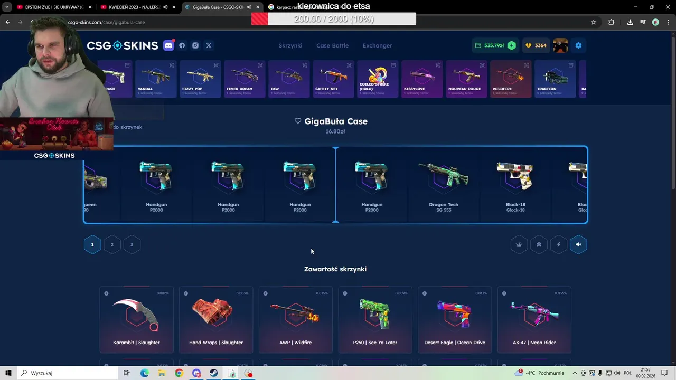Viewport: 676px width, 380px height.
Task: Show info for Hand Wraps Slaughter item
Action: (x=186, y=293)
